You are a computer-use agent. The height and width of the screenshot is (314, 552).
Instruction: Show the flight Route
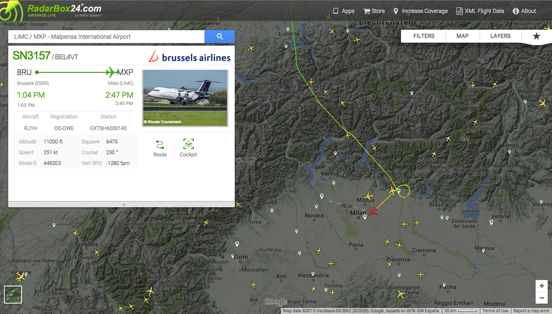coord(160,148)
